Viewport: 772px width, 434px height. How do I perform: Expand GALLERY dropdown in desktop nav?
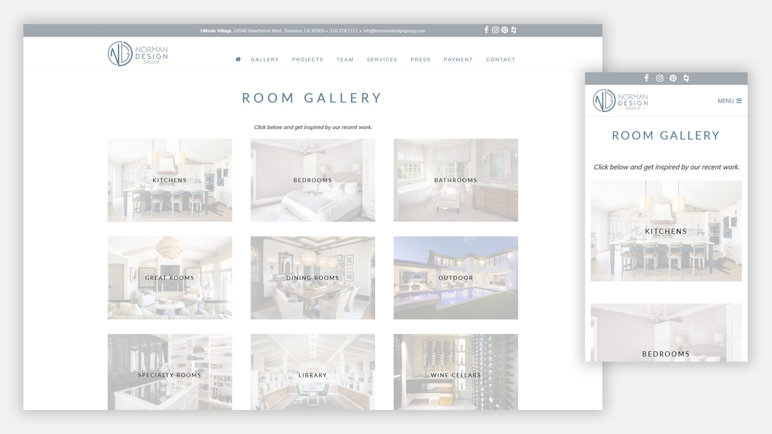264,59
